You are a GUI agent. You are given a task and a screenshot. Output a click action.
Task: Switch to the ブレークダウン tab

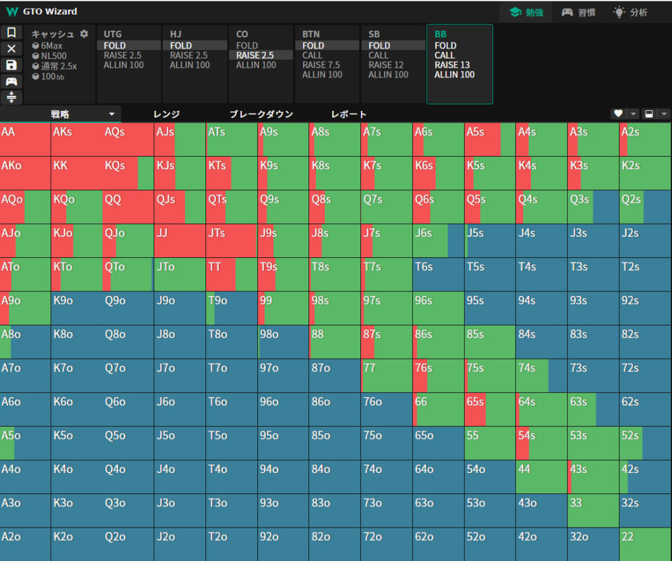click(261, 114)
